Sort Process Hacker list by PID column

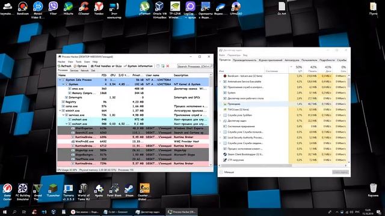tap(104, 75)
